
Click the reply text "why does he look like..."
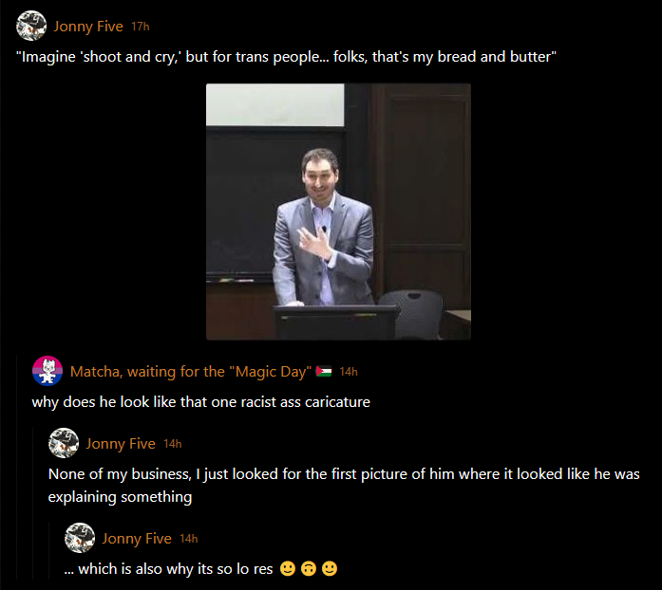201,402
